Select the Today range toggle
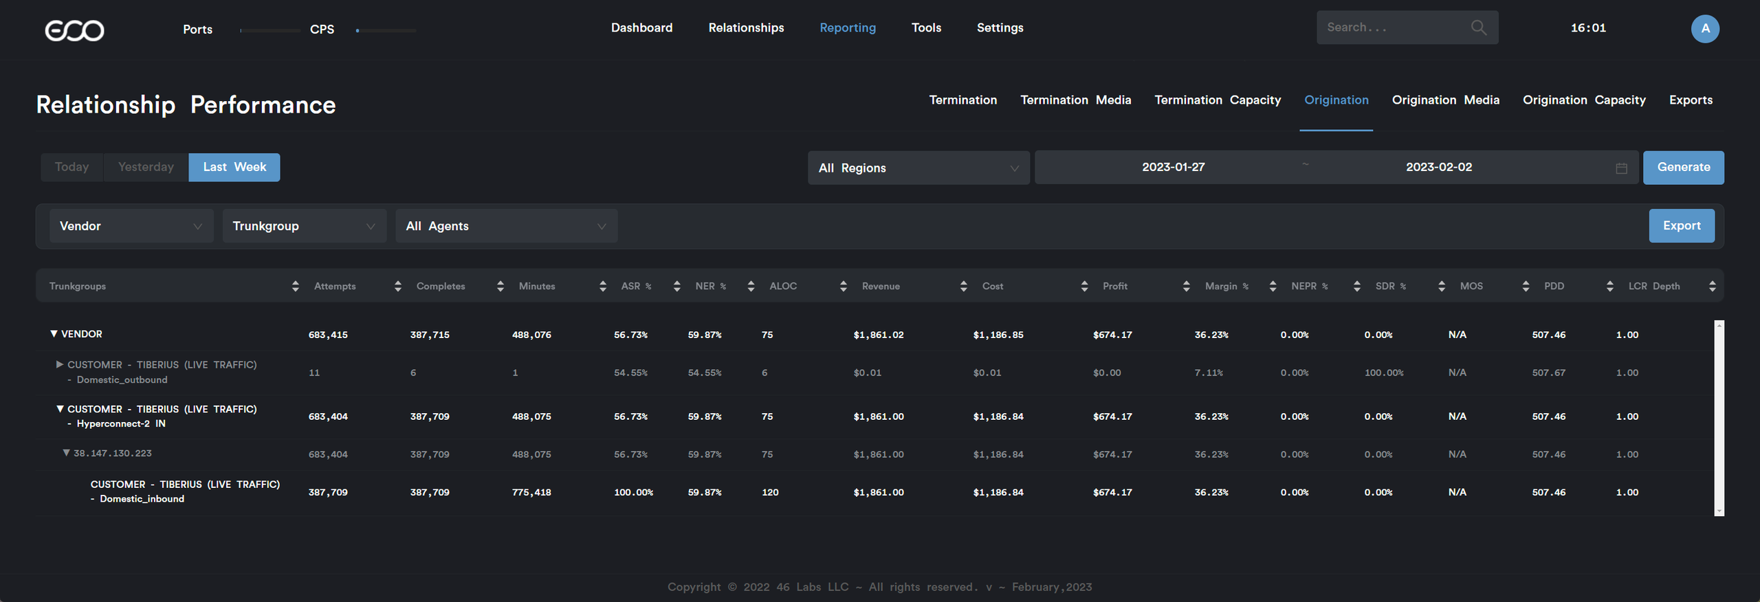 (71, 167)
